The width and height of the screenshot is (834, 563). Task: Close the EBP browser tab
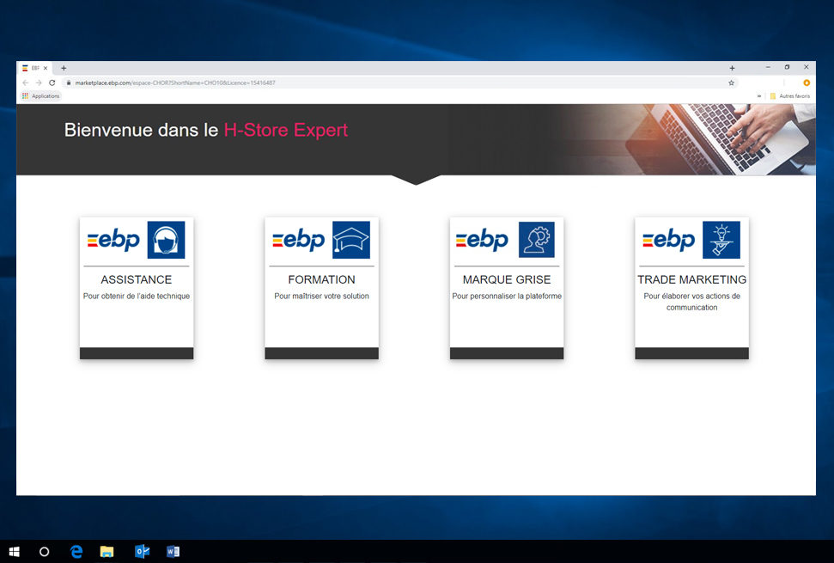[x=46, y=68]
